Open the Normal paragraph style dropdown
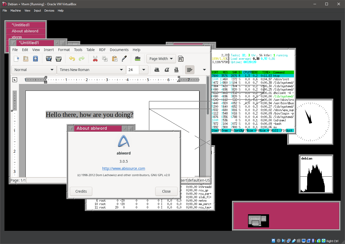This screenshot has width=345, height=244. (34, 70)
